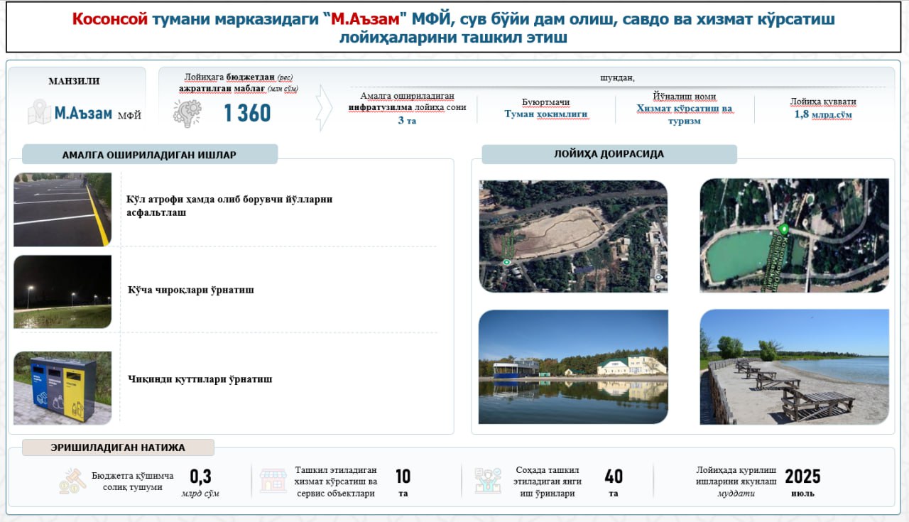Click the arrow chevron after the budget amount
Viewport: 909px width, 522px height.
(x=324, y=108)
